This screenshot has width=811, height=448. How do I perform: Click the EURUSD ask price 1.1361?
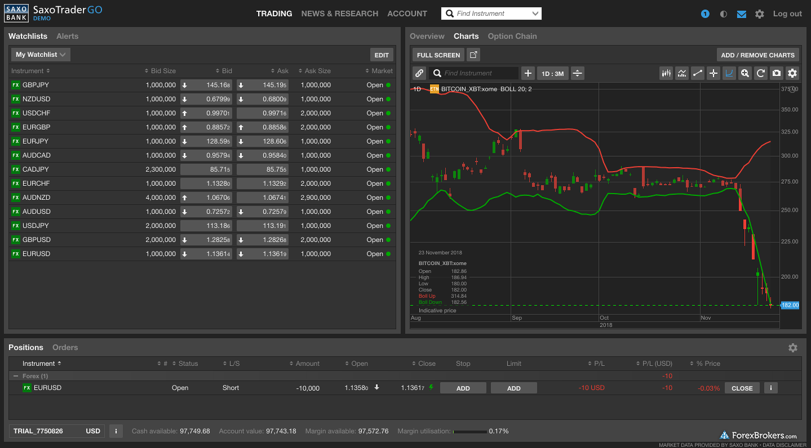click(x=263, y=254)
